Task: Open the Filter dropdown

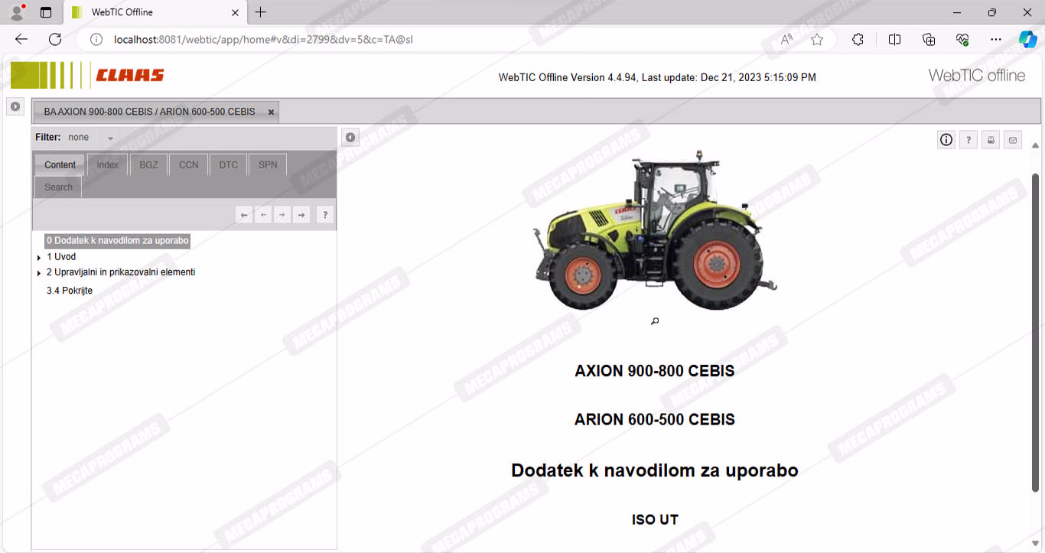Action: (x=110, y=138)
